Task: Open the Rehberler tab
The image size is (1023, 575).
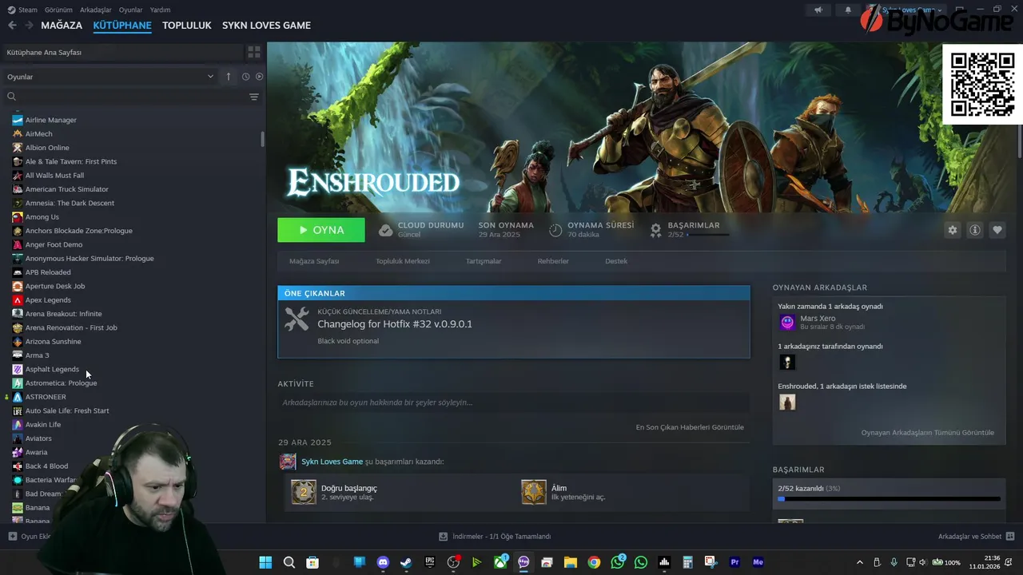Action: click(x=553, y=261)
